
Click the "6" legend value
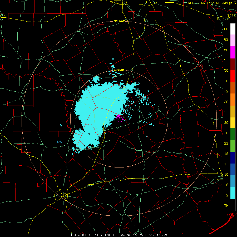[x=227, y=185]
